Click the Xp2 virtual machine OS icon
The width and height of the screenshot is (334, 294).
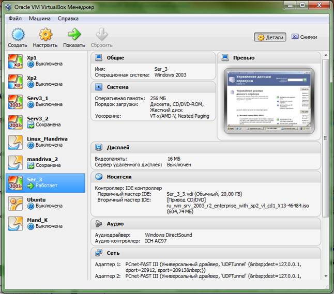(x=16, y=81)
